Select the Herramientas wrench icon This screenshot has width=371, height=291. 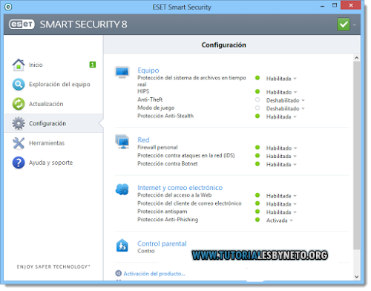point(19,143)
